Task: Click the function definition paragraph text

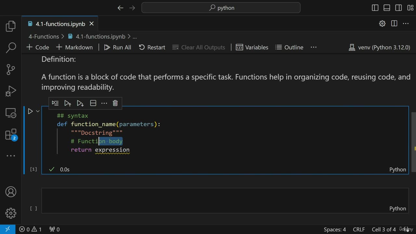Action: [226, 82]
